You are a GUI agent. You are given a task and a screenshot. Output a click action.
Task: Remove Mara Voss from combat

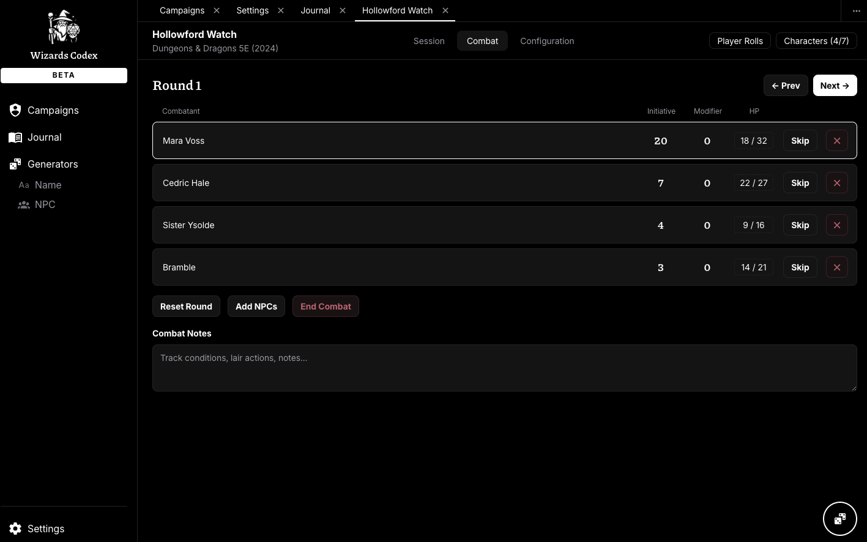(x=837, y=141)
